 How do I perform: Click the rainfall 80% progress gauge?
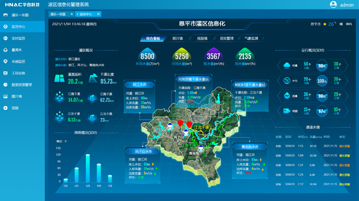tap(322, 66)
